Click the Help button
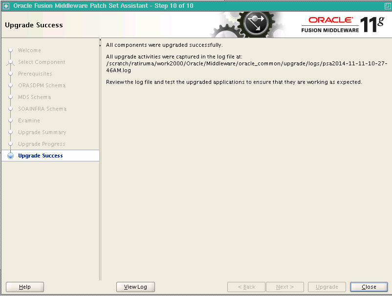The image size is (392, 296). coord(25,287)
